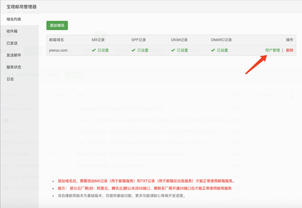
Task: Click 删除 to remove pieruo.com
Action: (290, 50)
